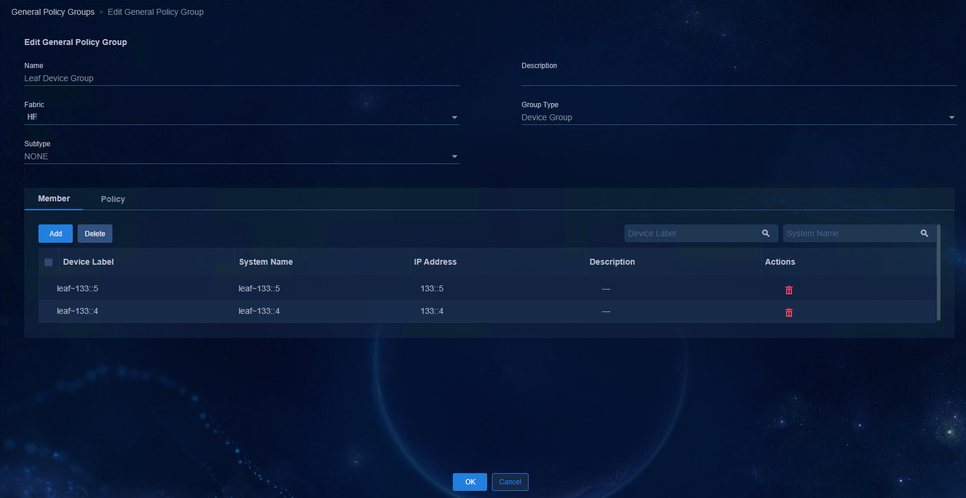This screenshot has height=498, width=966.
Task: Click the Name input field
Action: click(x=241, y=78)
